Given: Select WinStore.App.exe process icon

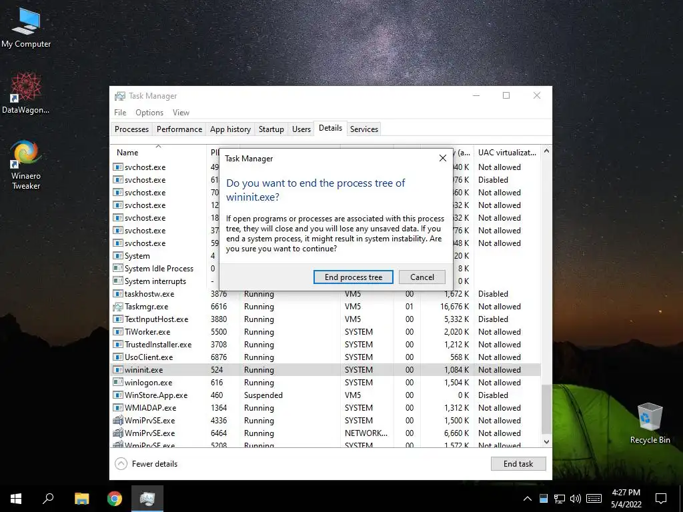Looking at the screenshot, I should point(117,395).
